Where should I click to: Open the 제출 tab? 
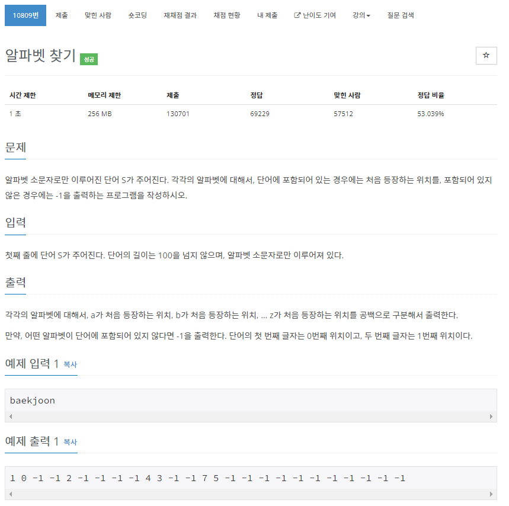coord(62,15)
